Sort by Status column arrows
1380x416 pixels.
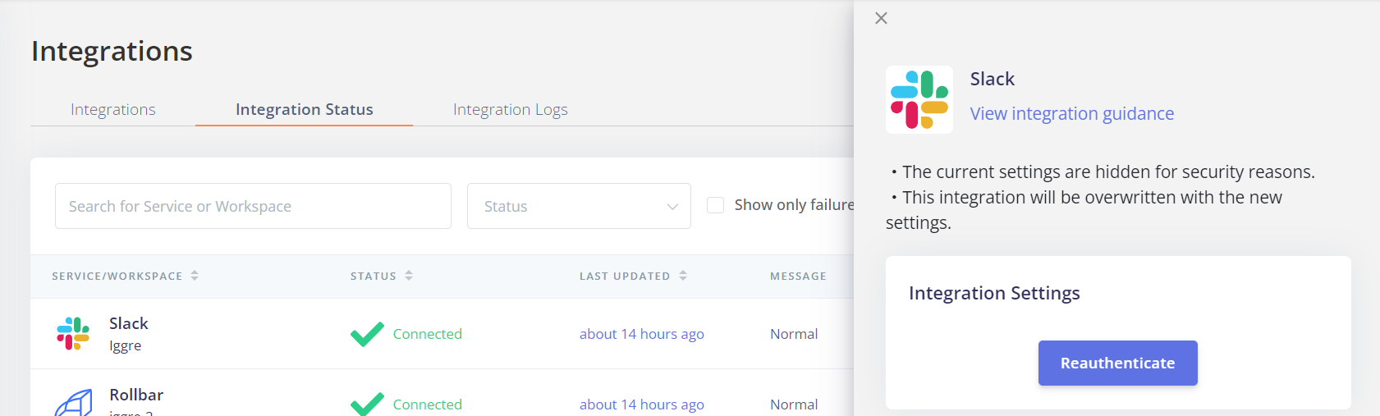409,276
